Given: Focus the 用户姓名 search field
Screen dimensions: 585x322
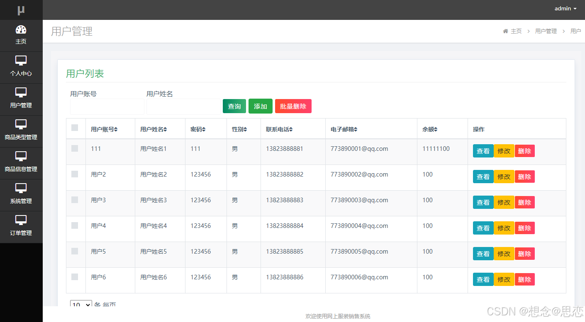Looking at the screenshot, I should [x=183, y=107].
